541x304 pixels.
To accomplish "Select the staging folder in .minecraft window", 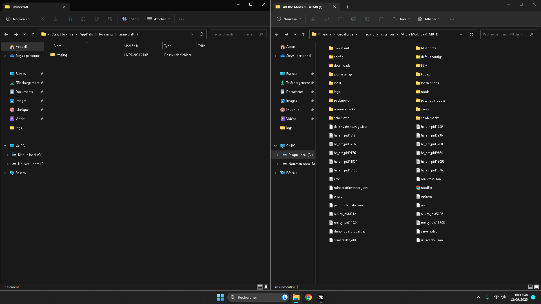I will click(59, 55).
